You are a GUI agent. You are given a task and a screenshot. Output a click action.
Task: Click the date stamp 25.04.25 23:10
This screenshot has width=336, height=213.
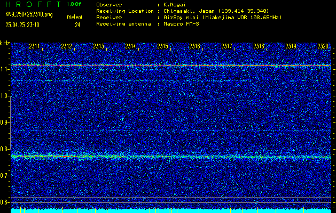pyautogui.click(x=22, y=25)
